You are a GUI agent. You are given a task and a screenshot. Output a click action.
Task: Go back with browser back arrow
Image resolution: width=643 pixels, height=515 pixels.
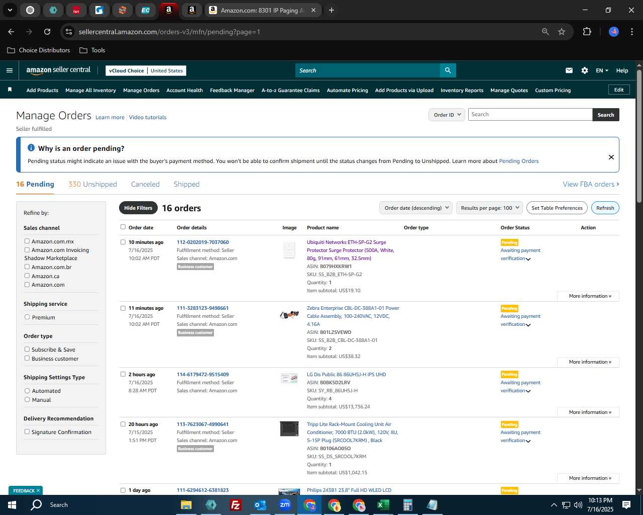(x=11, y=32)
